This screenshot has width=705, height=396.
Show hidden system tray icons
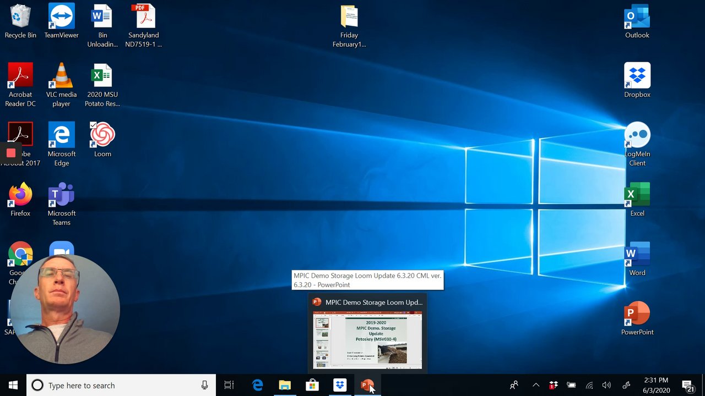pyautogui.click(x=536, y=385)
